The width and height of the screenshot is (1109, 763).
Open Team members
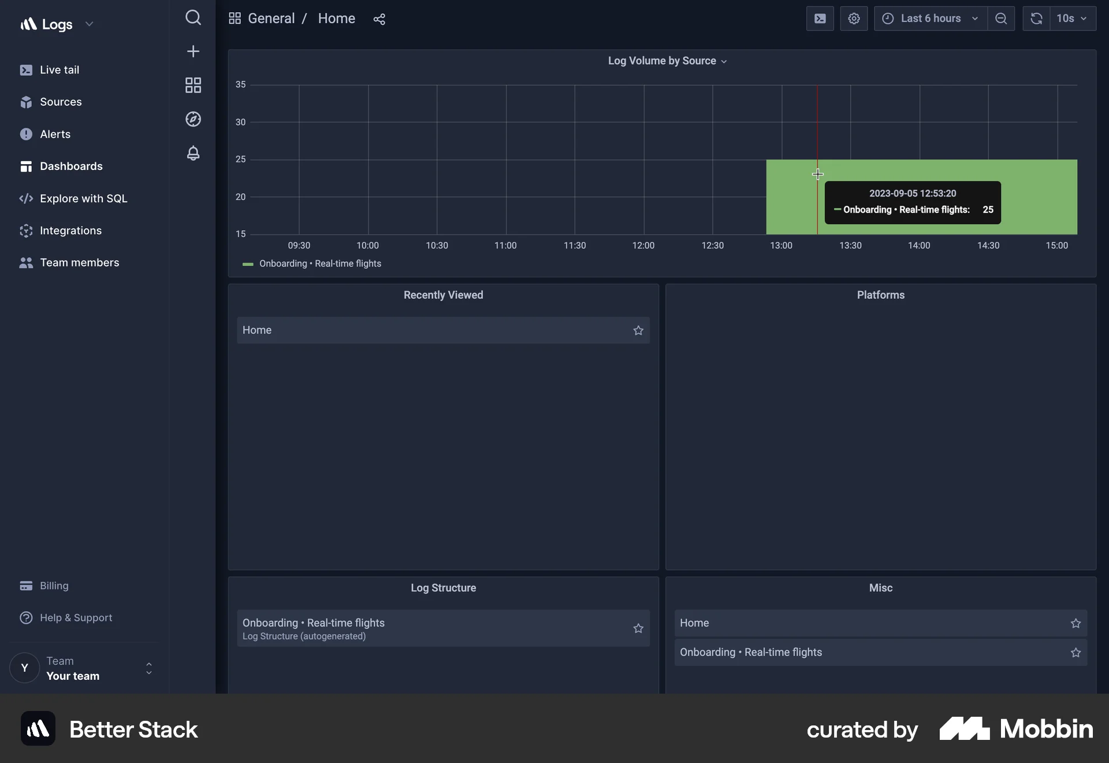(x=80, y=263)
